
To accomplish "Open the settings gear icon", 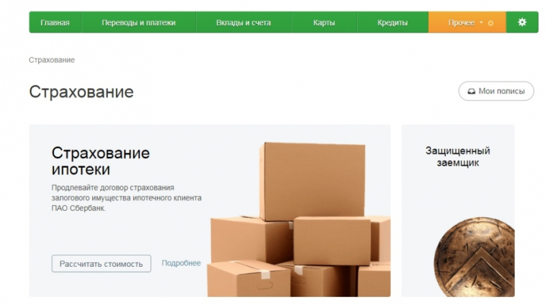I will pyautogui.click(x=522, y=23).
